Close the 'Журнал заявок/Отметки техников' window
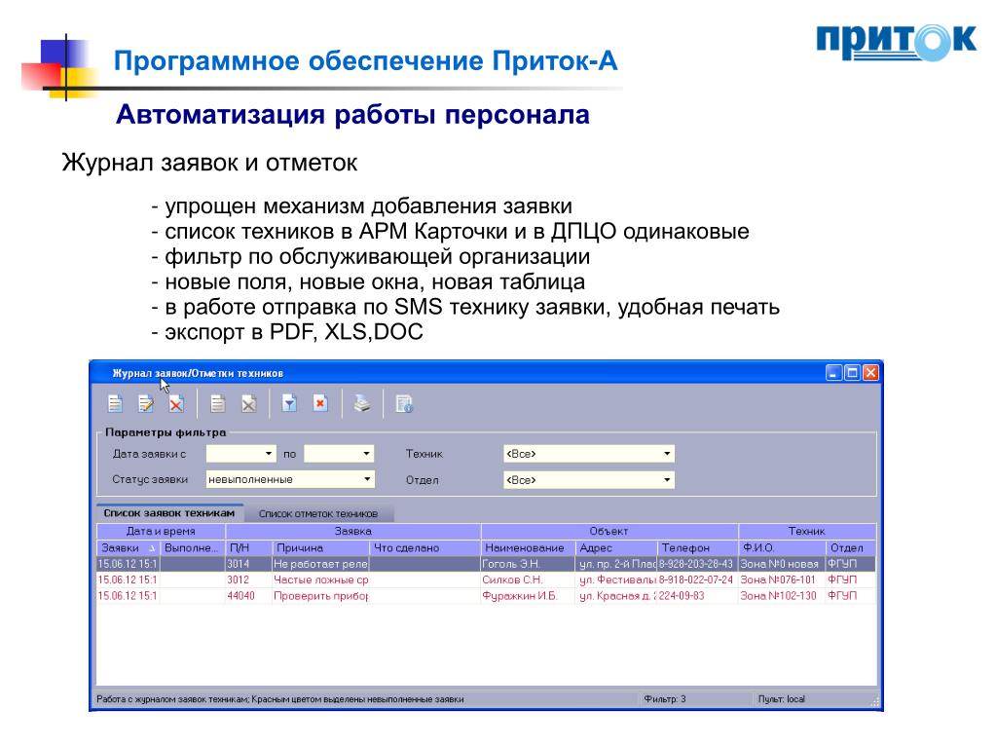 click(870, 372)
